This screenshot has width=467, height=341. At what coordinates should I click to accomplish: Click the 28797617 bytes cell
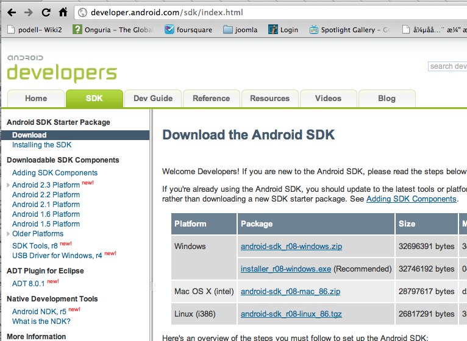pos(427,292)
